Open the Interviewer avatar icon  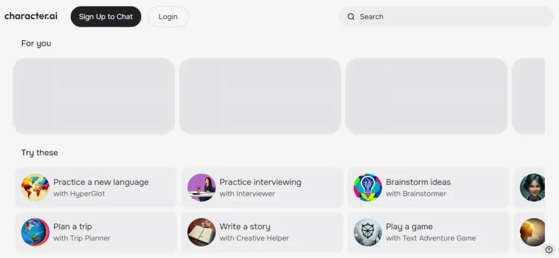click(201, 188)
